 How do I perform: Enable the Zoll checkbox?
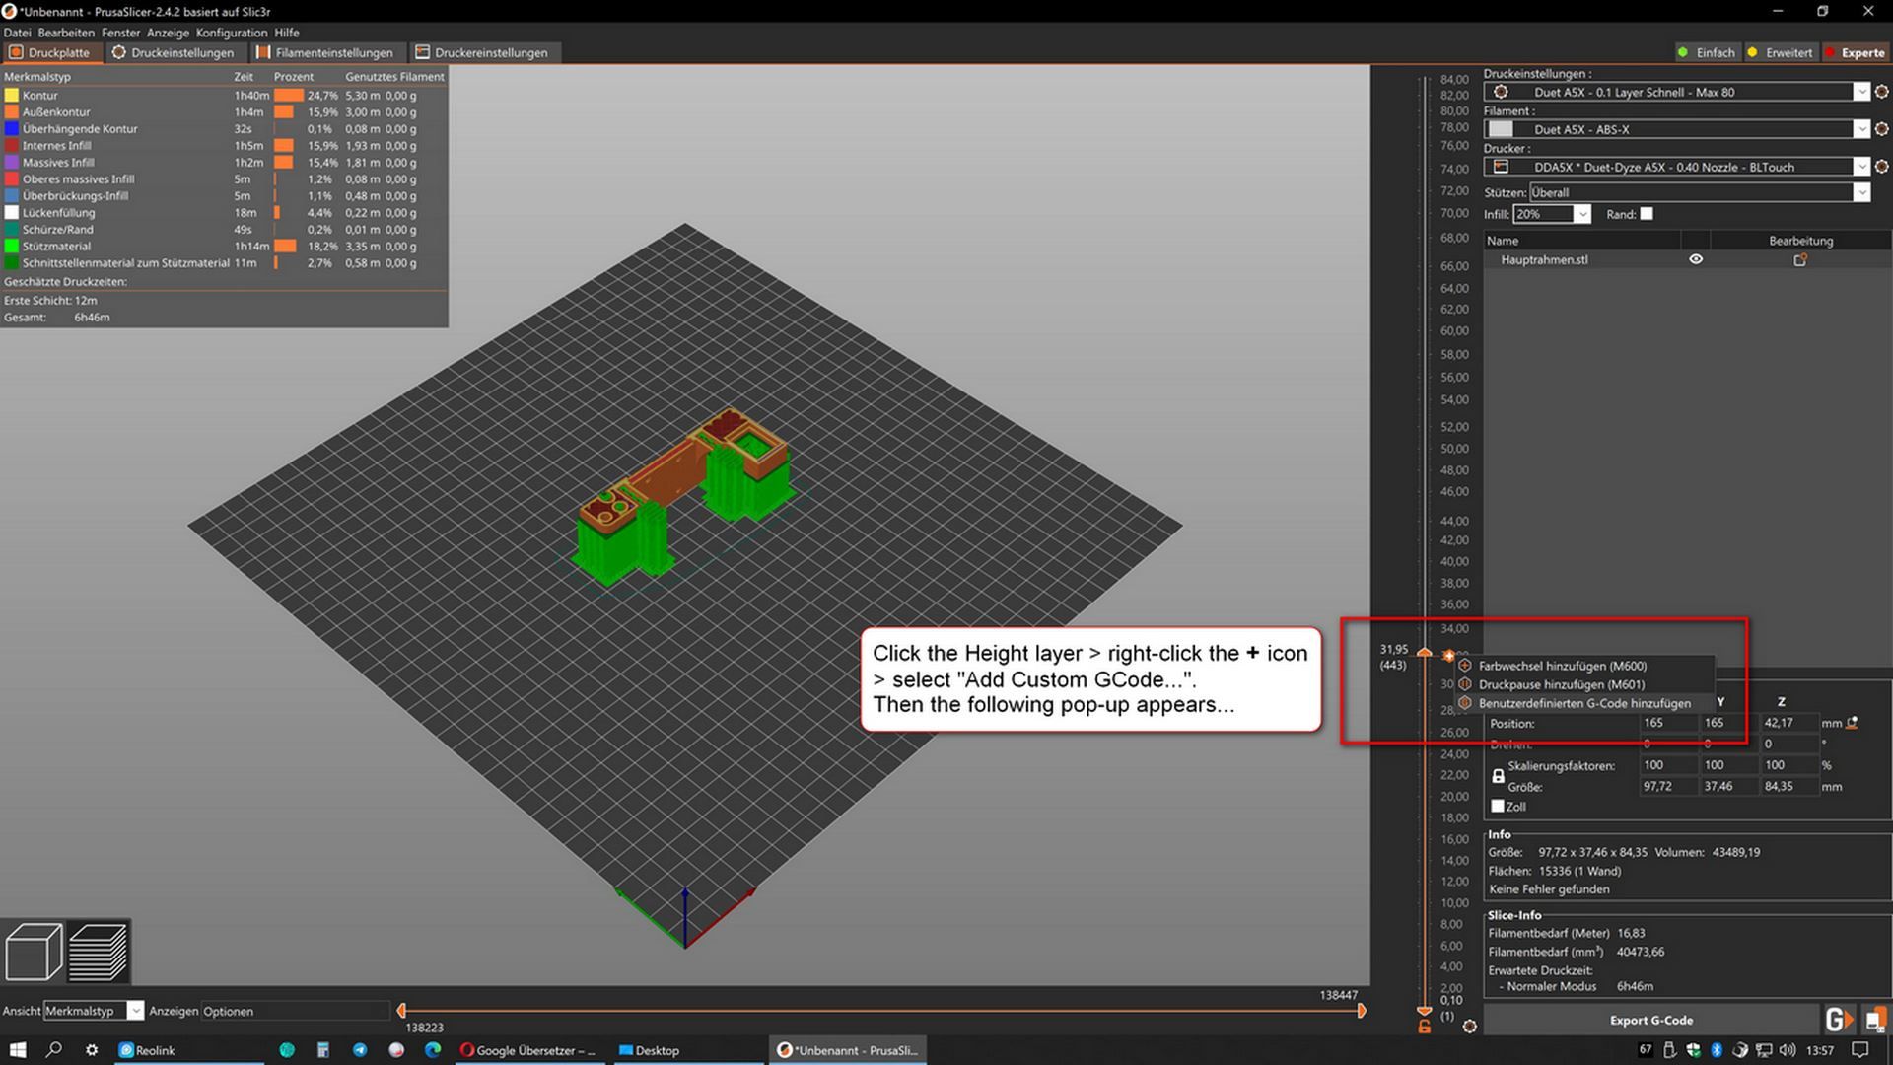[x=1498, y=806]
